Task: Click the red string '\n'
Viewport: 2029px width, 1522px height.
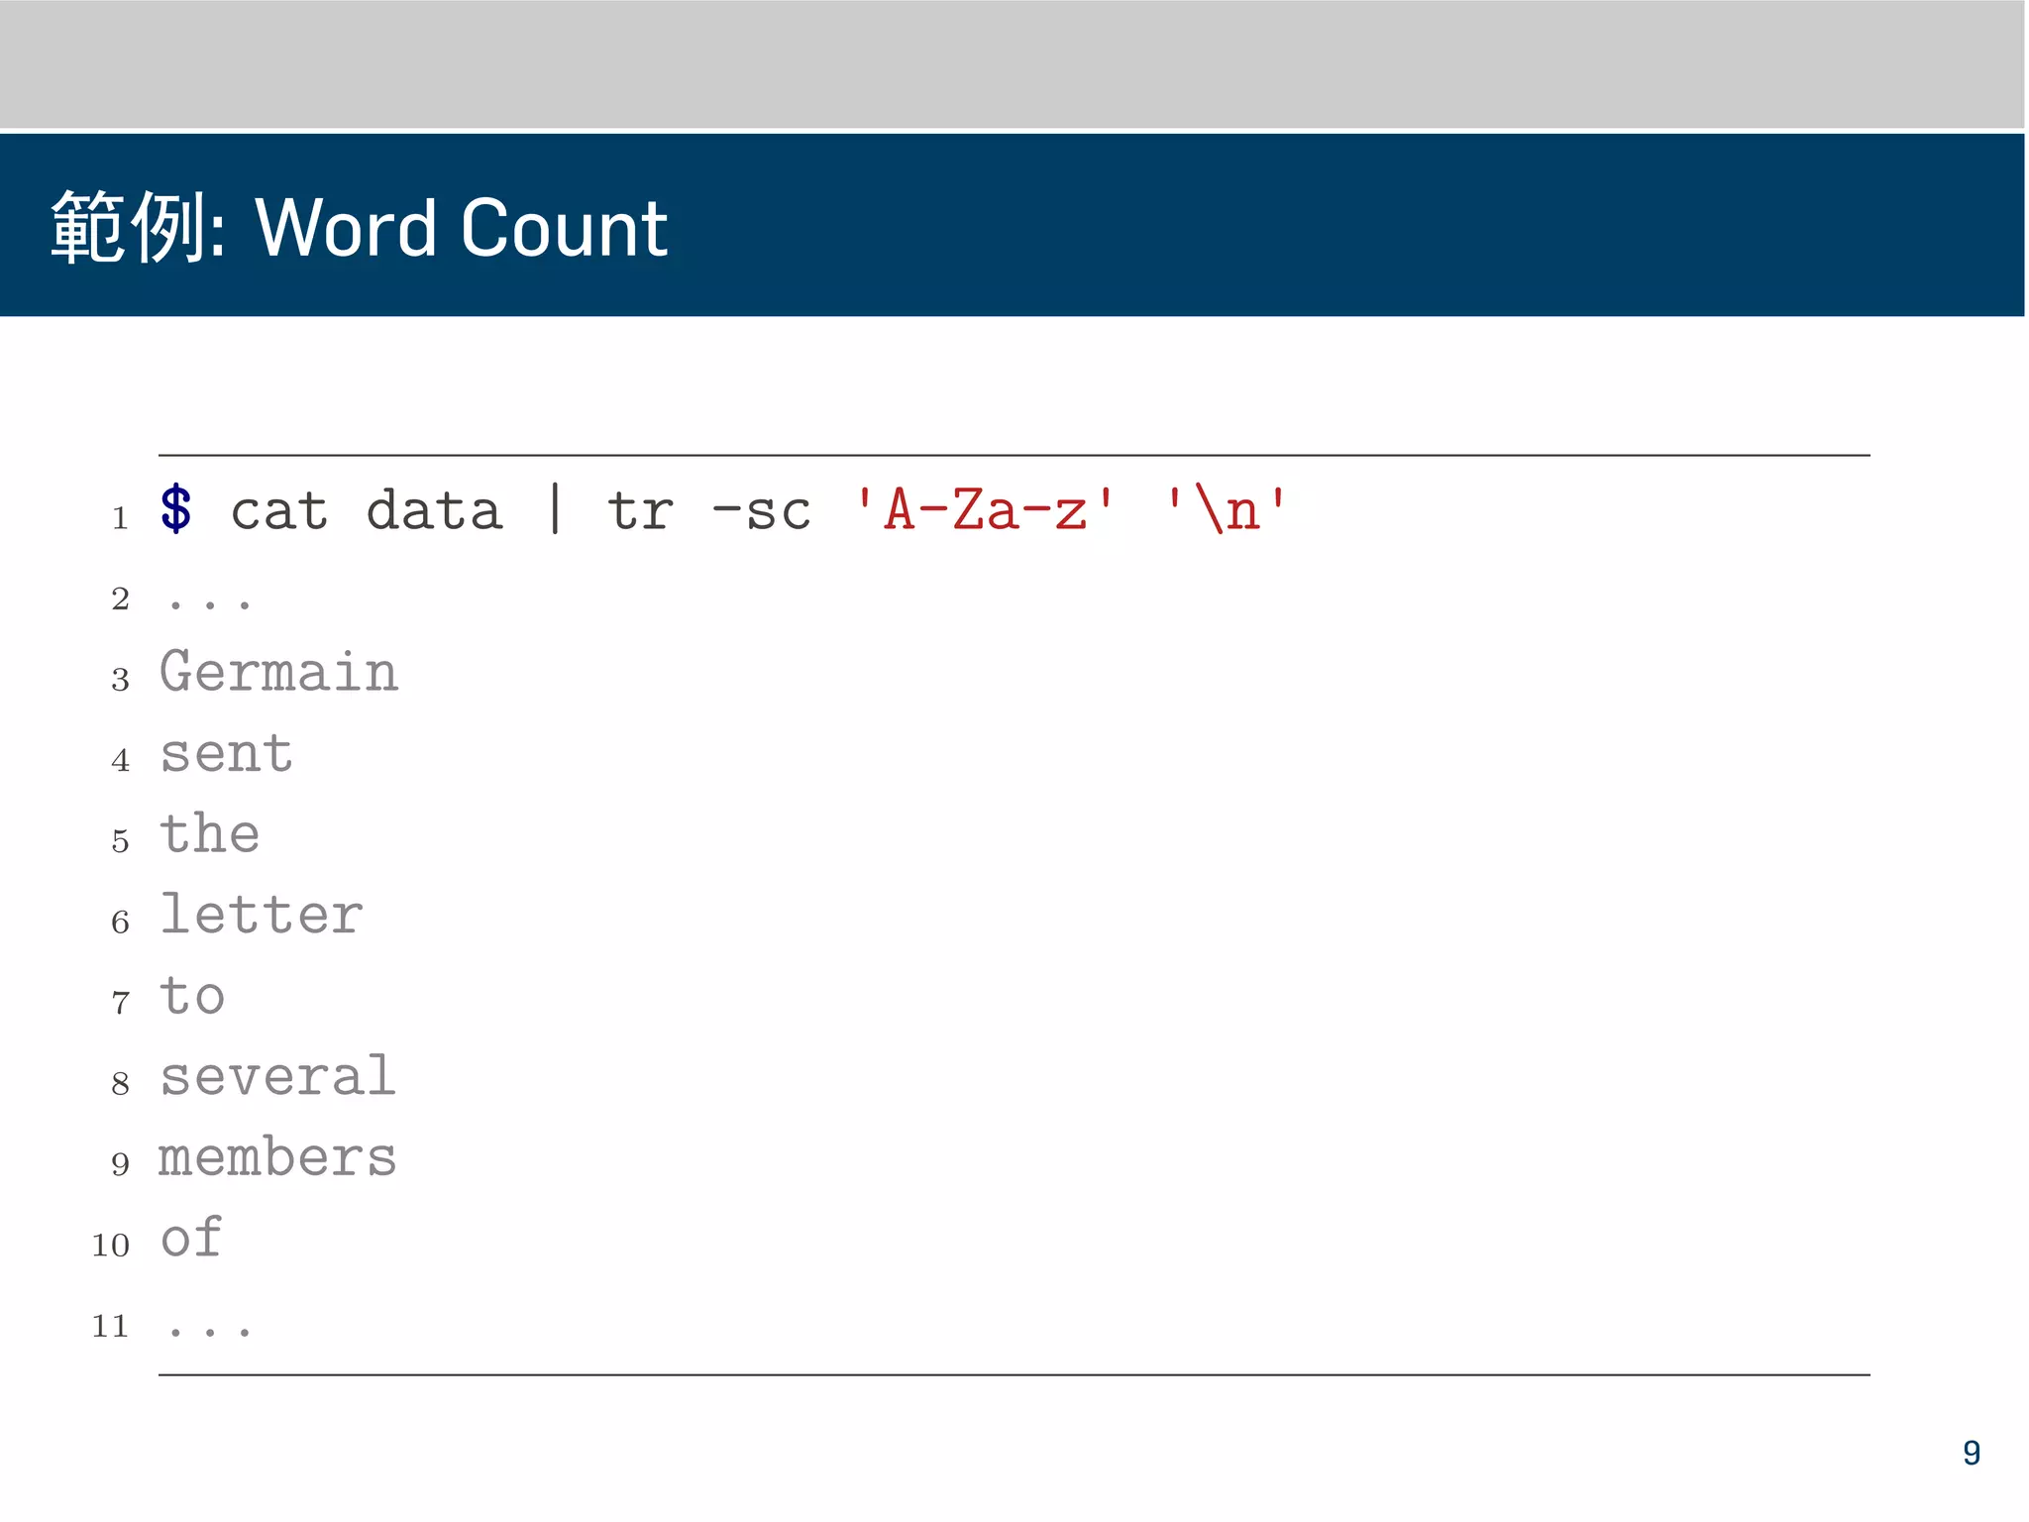Action: click(x=1227, y=509)
